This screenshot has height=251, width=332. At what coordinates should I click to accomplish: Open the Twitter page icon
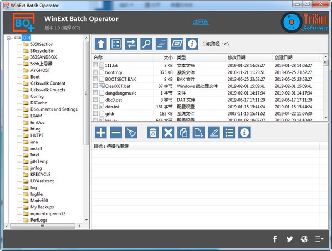(290, 239)
